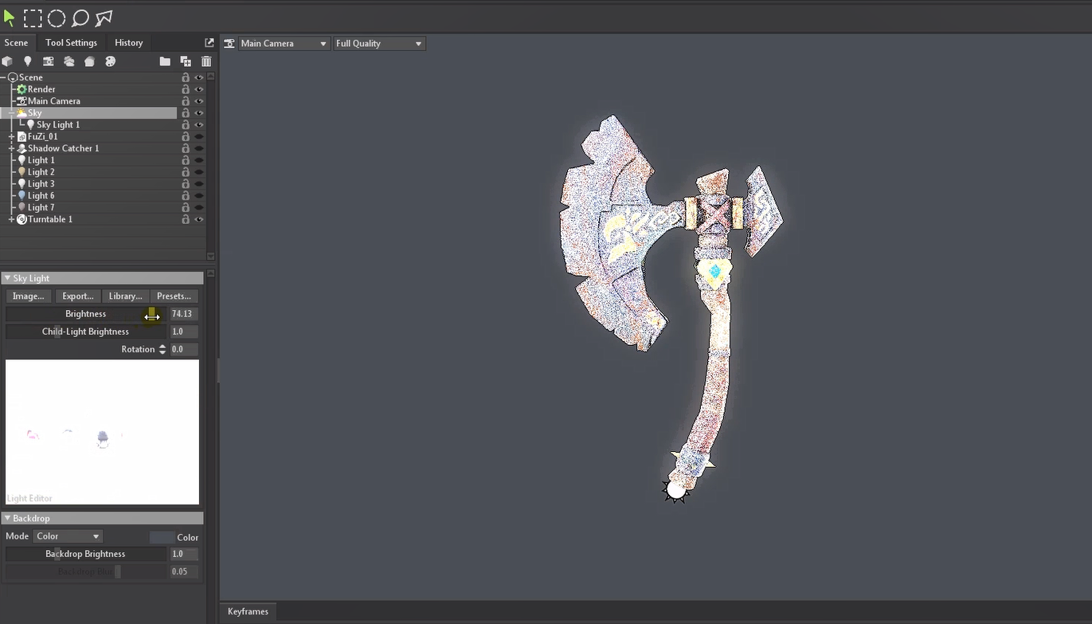1092x624 pixels.
Task: Choose the rectangular marquee selection tool
Action: pyautogui.click(x=33, y=18)
